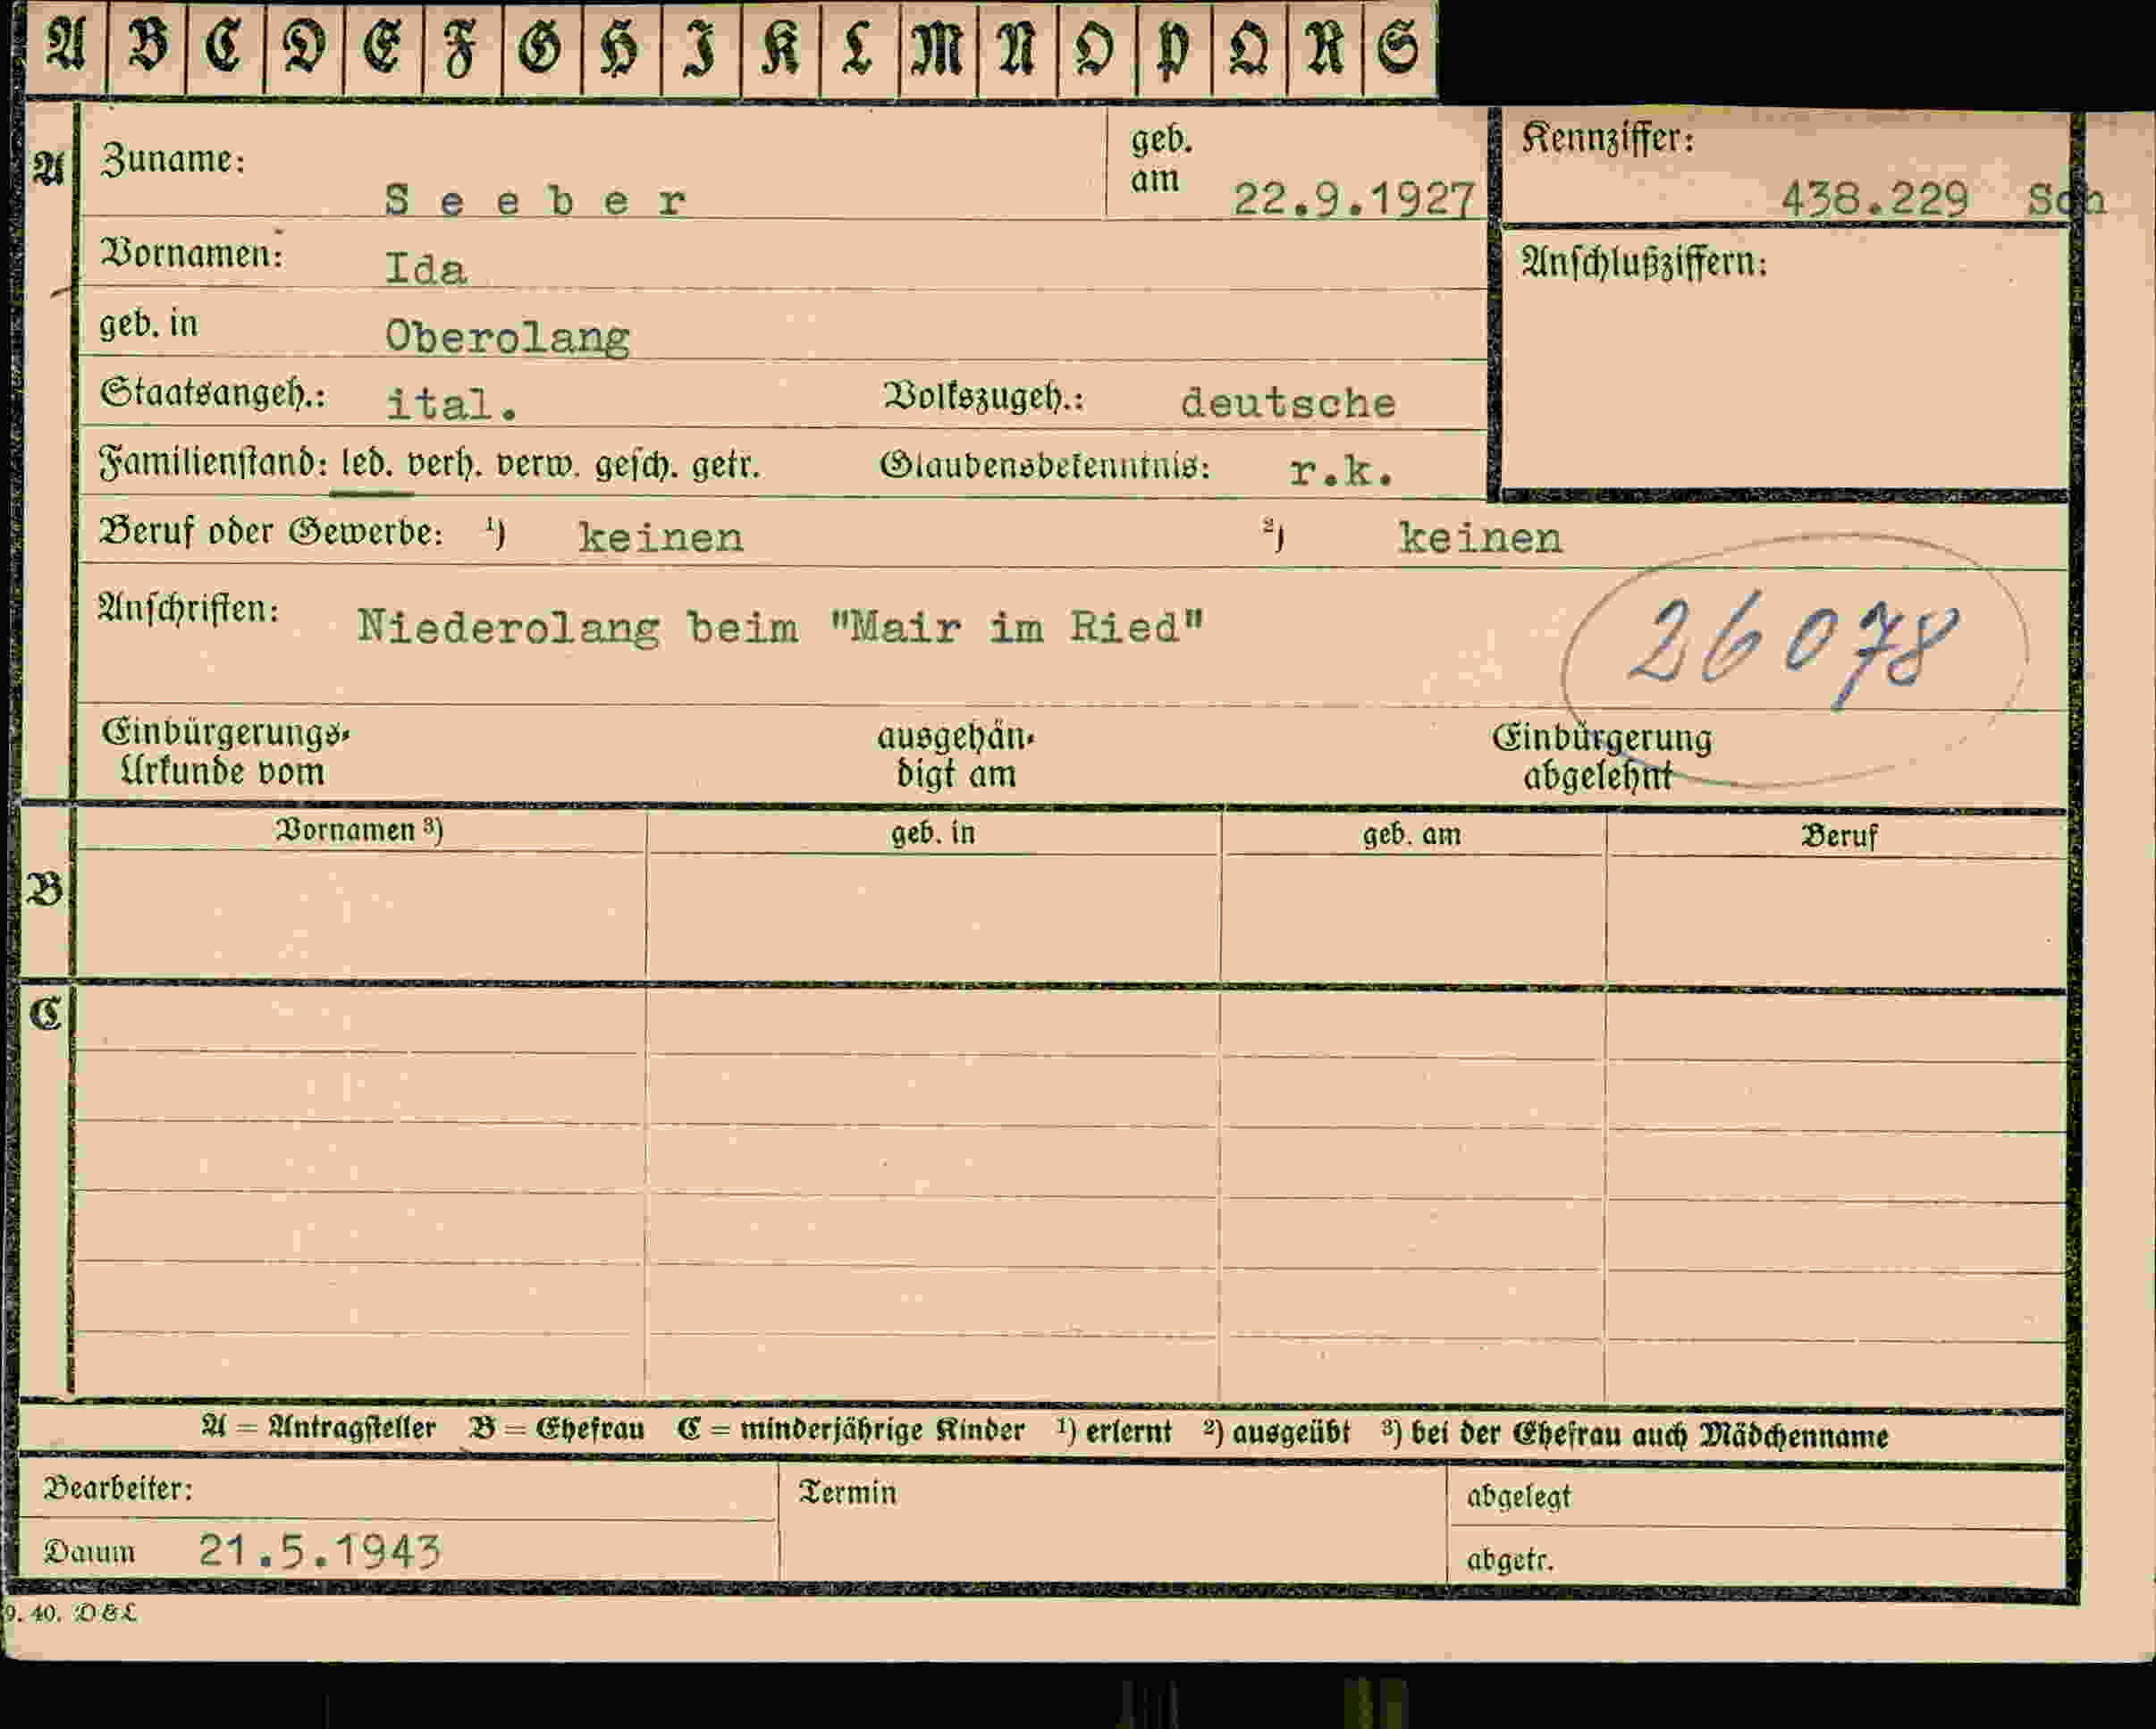
Task: Click the typed date "21.5.1943"
Action: click(319, 1551)
